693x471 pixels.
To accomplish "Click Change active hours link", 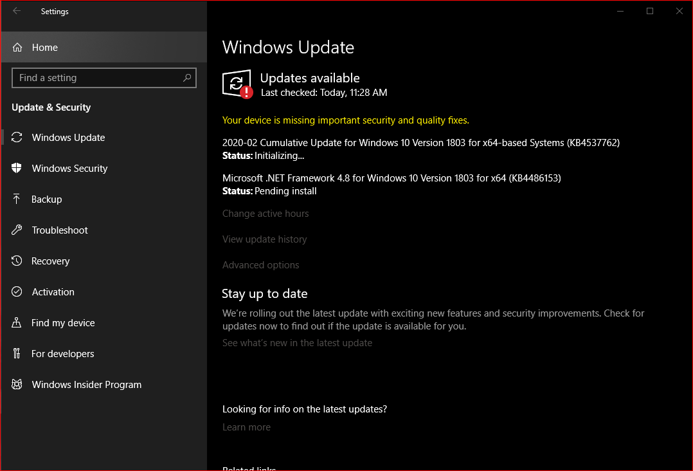I will (265, 214).
